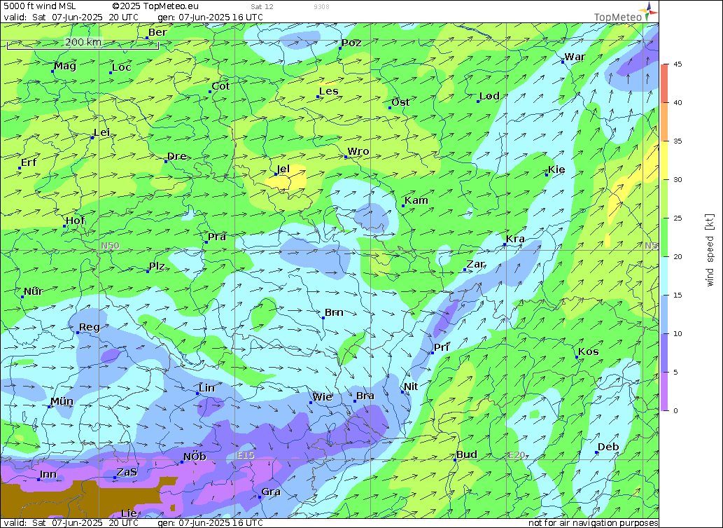Image resolution: width=723 pixels, height=528 pixels.
Task: Click the 'Mün' city label
Action: coord(62,402)
